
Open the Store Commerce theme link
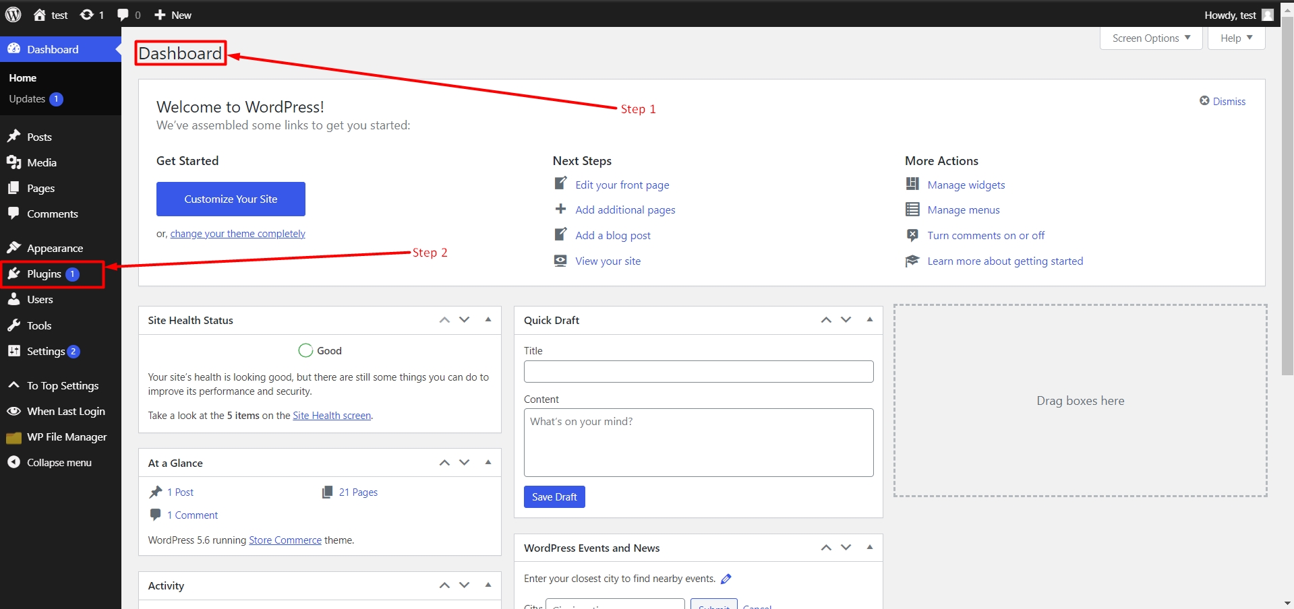pos(285,540)
